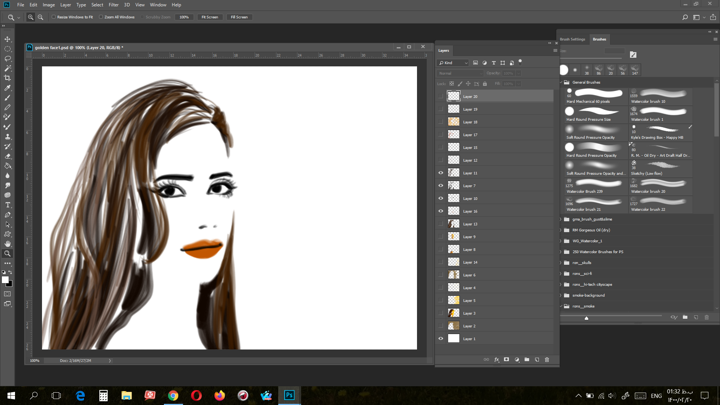
Task: Open the Select menu
Action: [x=97, y=5]
